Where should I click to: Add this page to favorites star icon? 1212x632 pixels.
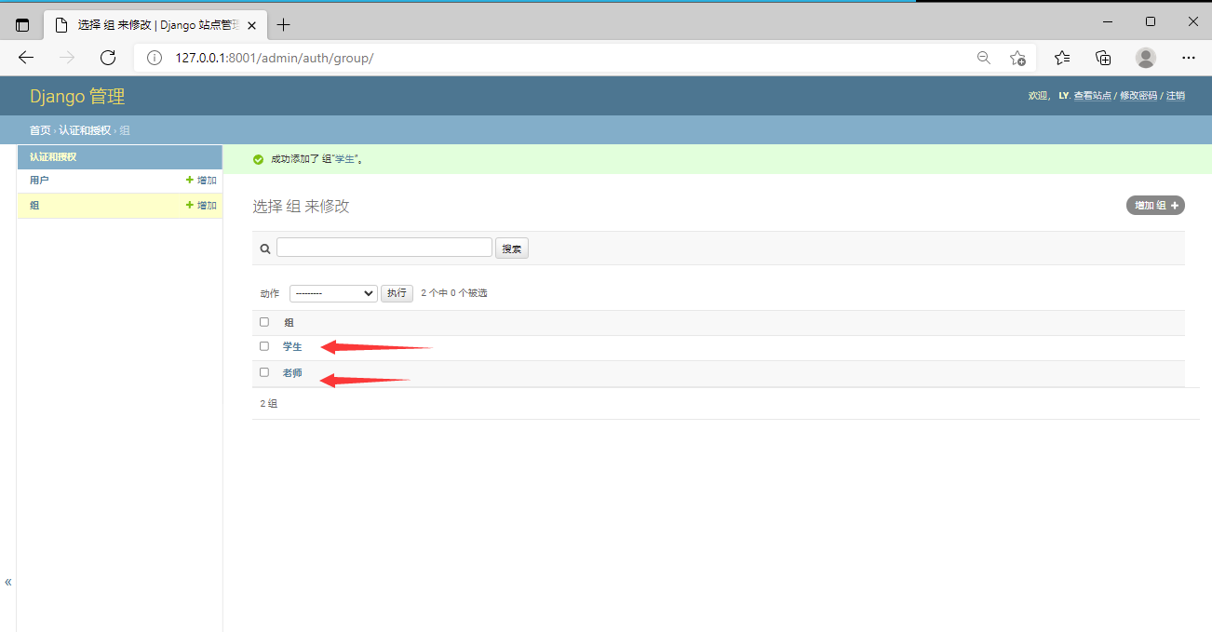coord(1017,58)
